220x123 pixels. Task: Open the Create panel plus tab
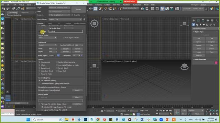194,20
